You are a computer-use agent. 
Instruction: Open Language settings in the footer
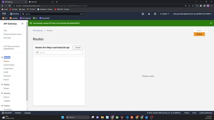27,113
